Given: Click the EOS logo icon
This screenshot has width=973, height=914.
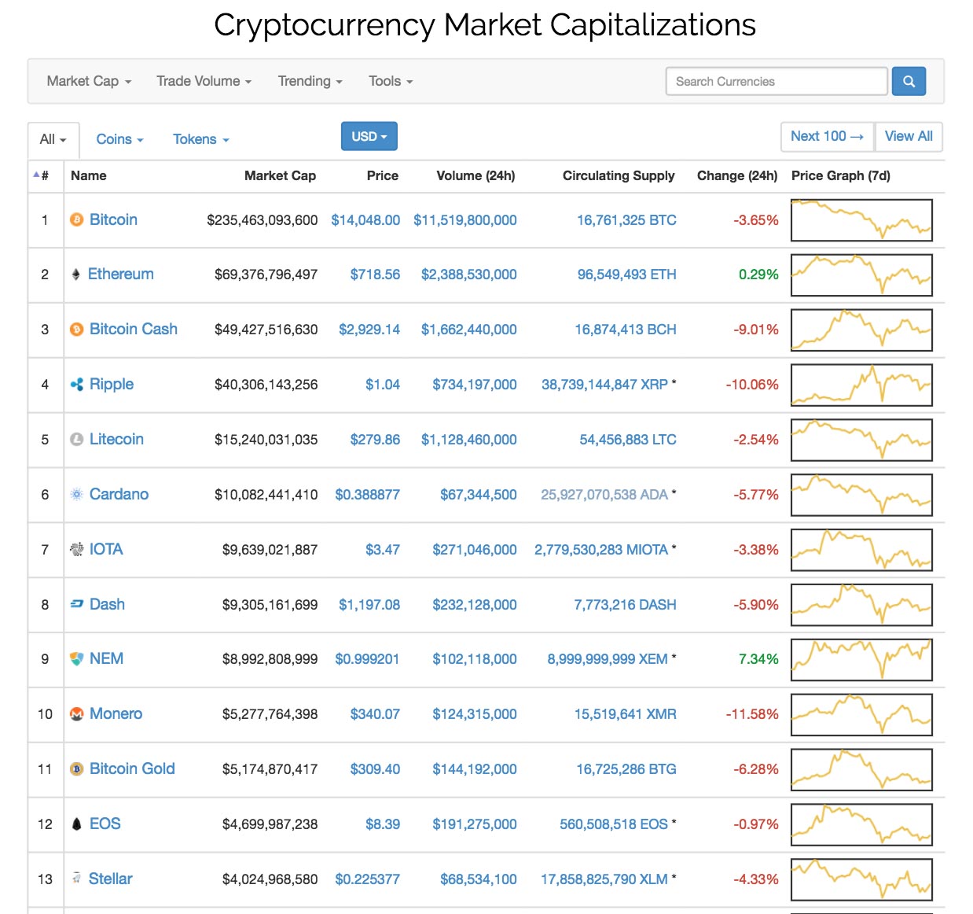Looking at the screenshot, I should tap(77, 824).
